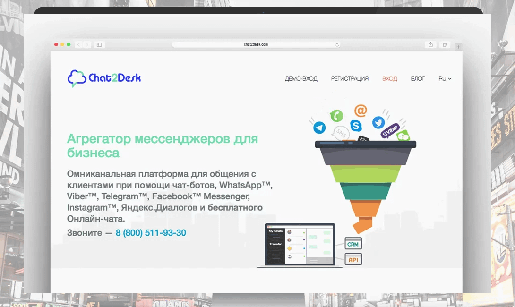Screen dimensions: 515x307
Task: Click the Skype icon above the funnel
Action: 356,126
